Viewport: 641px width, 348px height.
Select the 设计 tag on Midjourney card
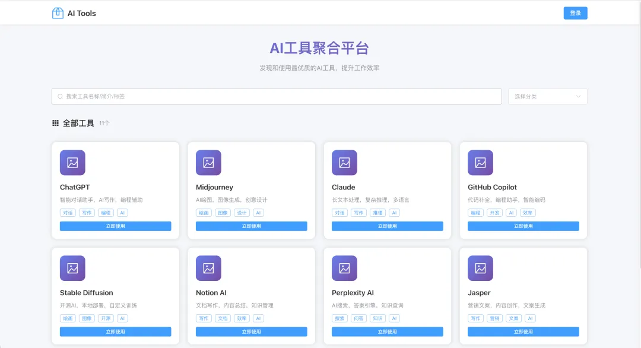[x=242, y=213]
